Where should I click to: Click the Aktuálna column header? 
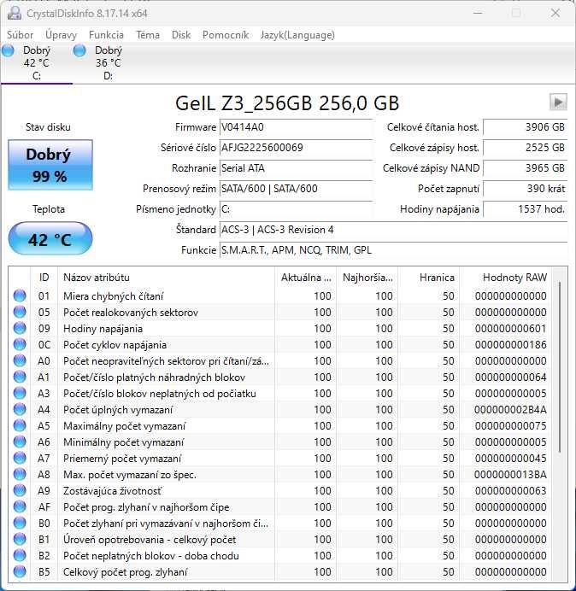[306, 278]
